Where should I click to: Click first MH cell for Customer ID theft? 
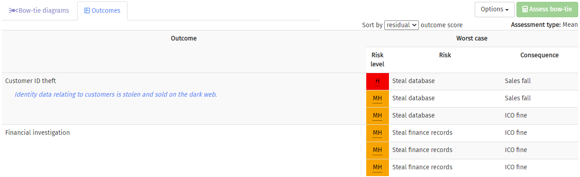pyautogui.click(x=378, y=98)
